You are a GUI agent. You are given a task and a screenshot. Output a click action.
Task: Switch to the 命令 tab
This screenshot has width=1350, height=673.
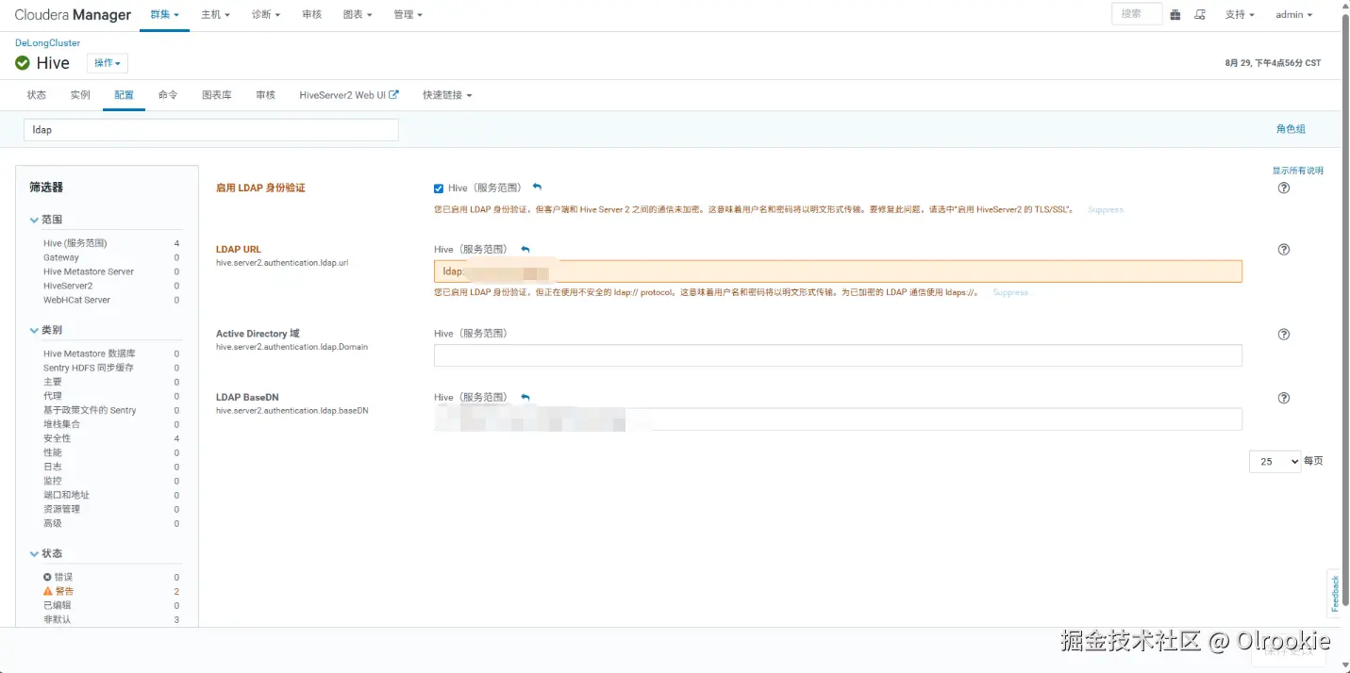pyautogui.click(x=168, y=95)
